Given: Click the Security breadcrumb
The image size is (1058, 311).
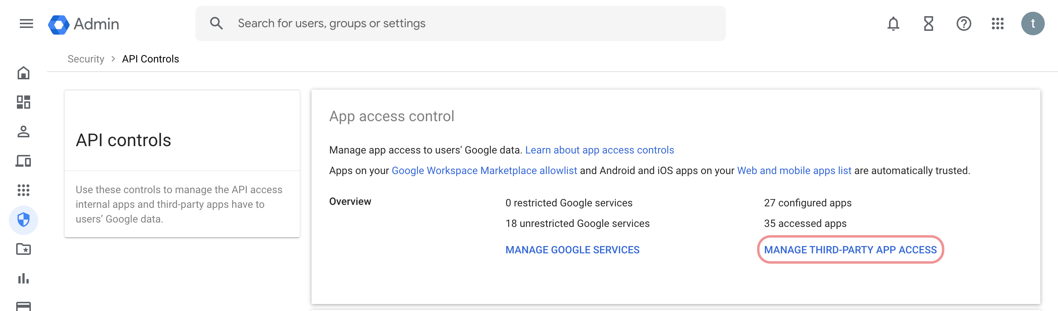Looking at the screenshot, I should 86,59.
